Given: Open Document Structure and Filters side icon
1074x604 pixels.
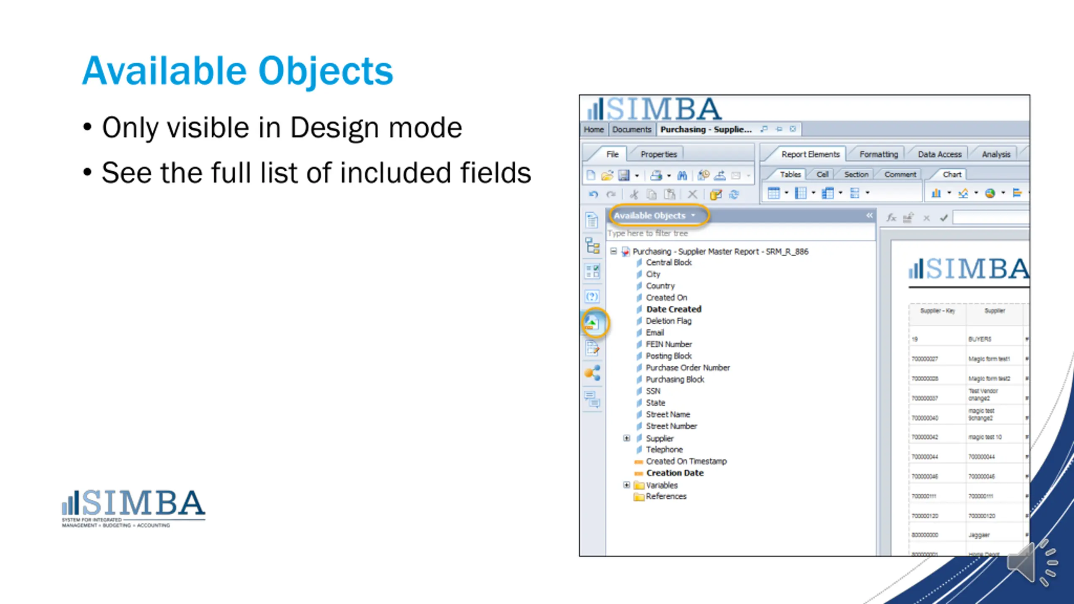Looking at the screenshot, I should click(x=592, y=348).
